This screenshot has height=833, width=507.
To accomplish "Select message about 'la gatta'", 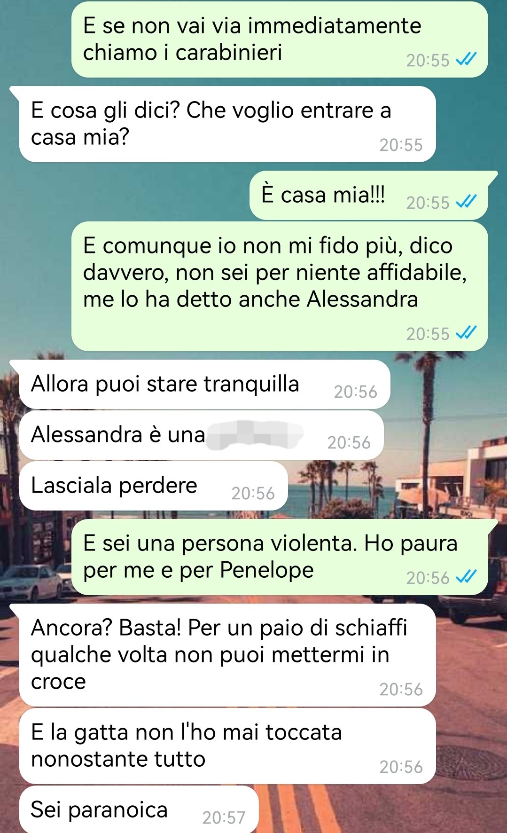I will coord(227,746).
